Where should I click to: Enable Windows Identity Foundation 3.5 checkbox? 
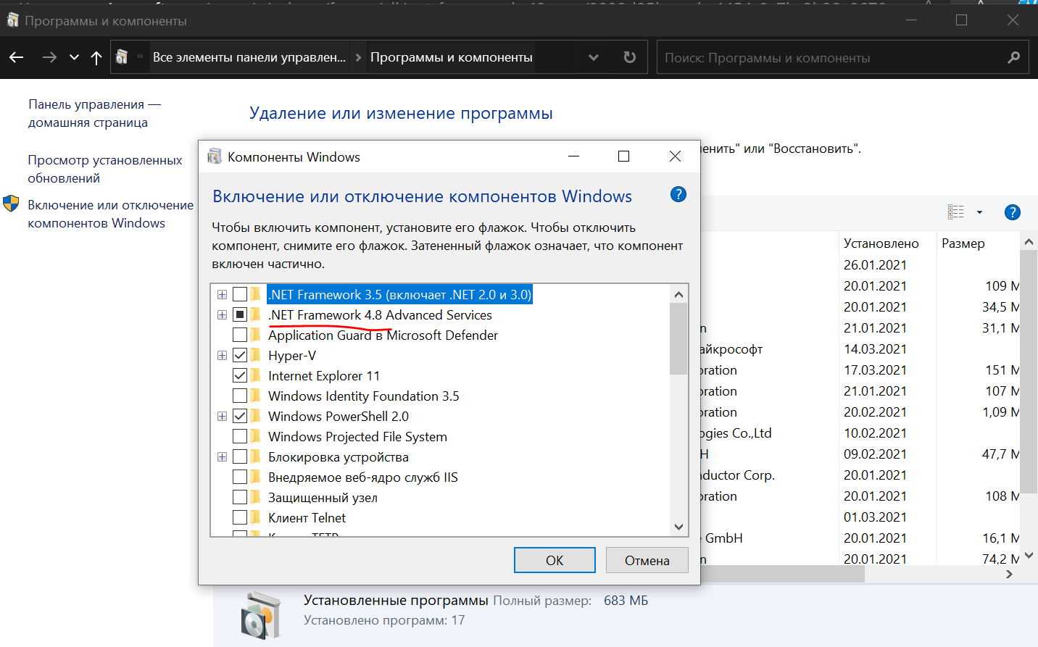point(240,396)
